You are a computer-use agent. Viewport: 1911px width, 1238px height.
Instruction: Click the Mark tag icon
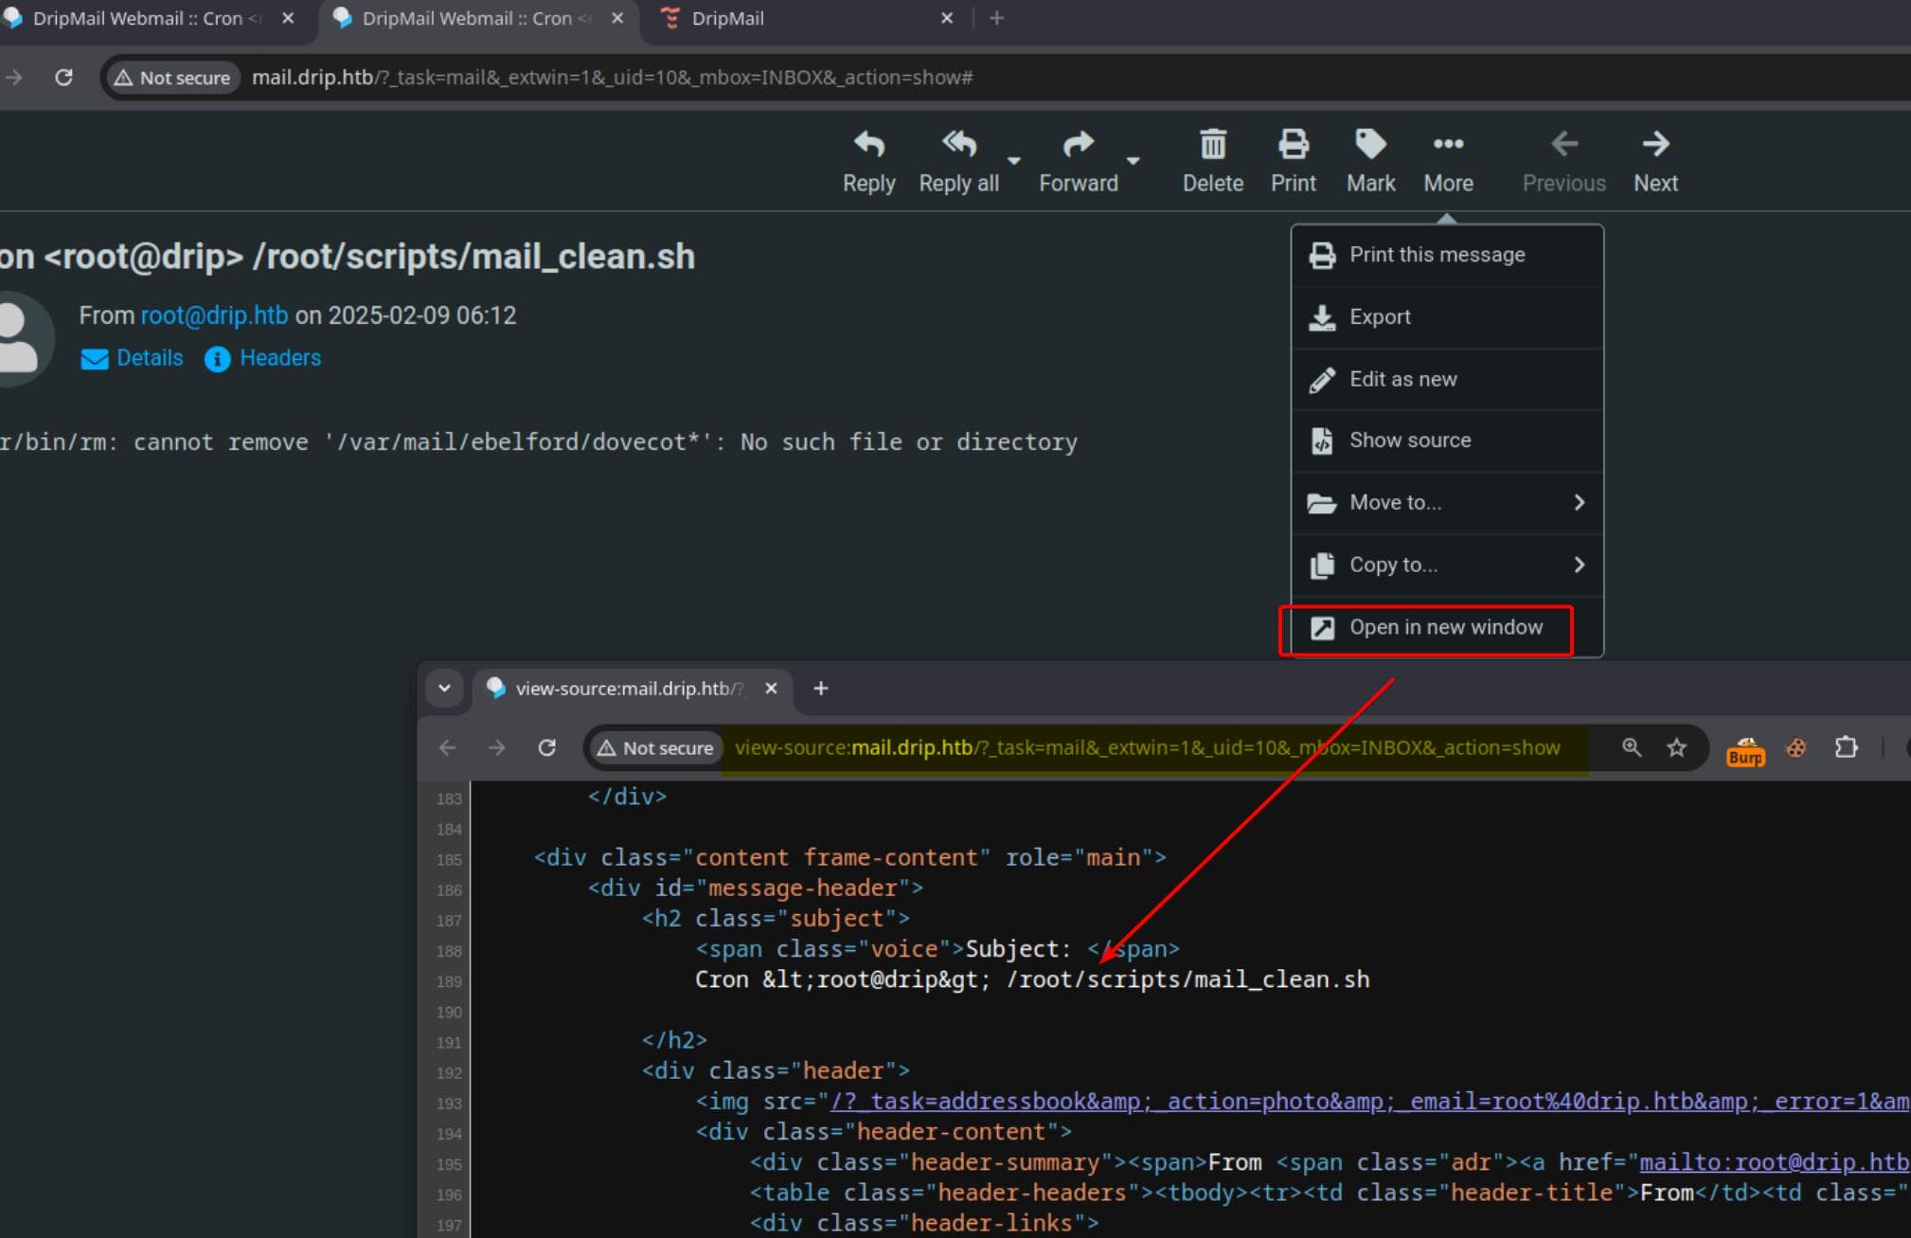(x=1370, y=145)
